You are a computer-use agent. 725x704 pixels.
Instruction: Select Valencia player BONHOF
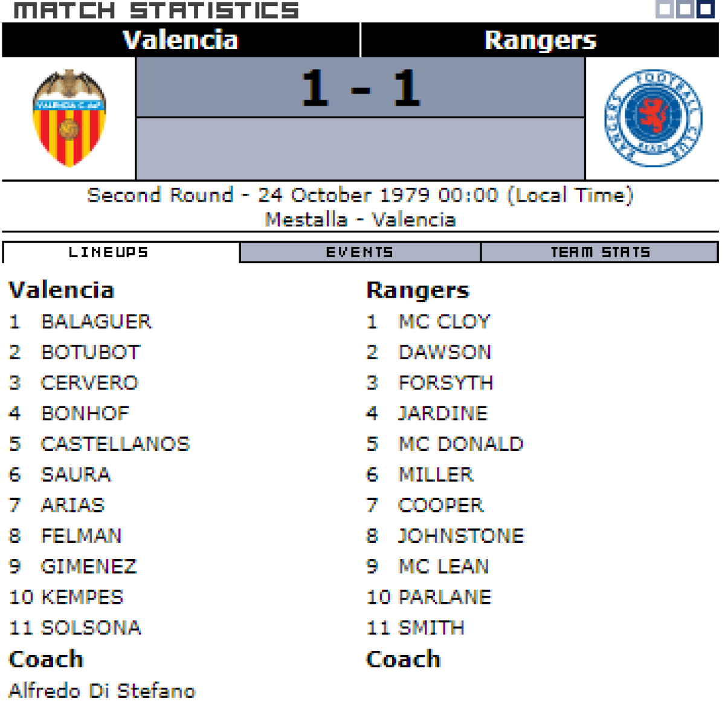click(x=85, y=414)
